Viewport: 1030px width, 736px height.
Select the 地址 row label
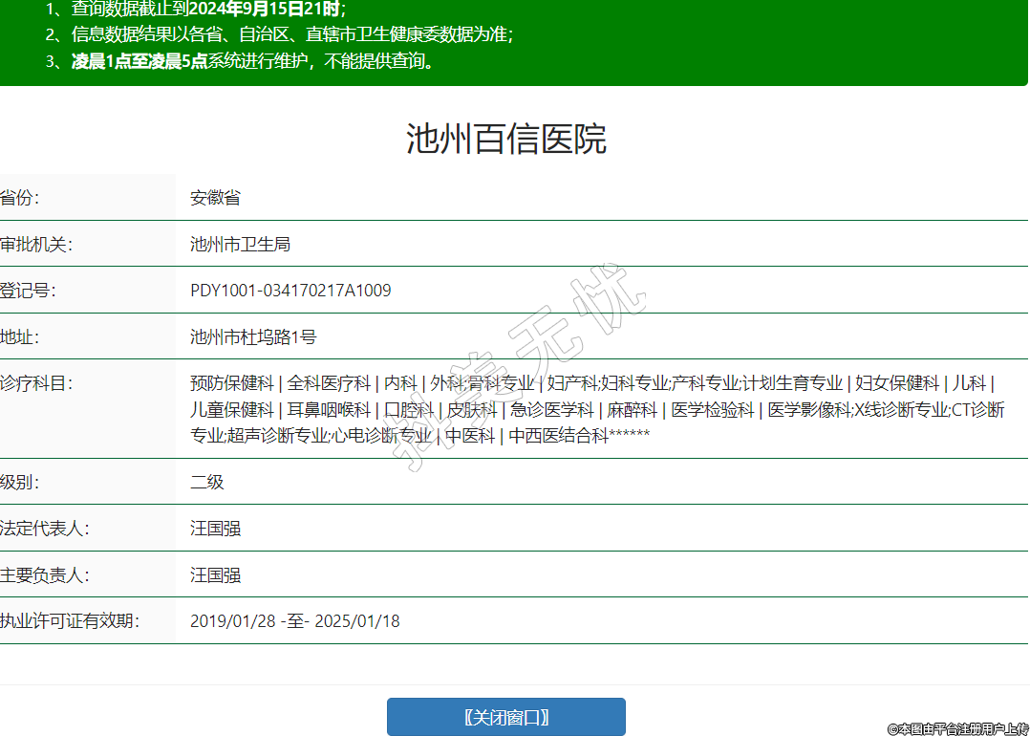[20, 336]
